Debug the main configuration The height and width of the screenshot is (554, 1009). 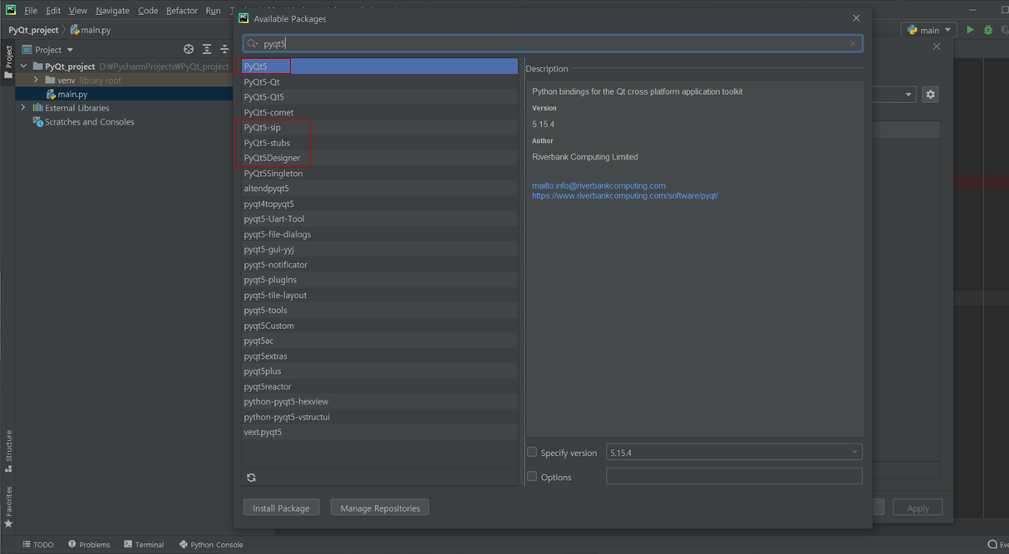click(x=988, y=30)
